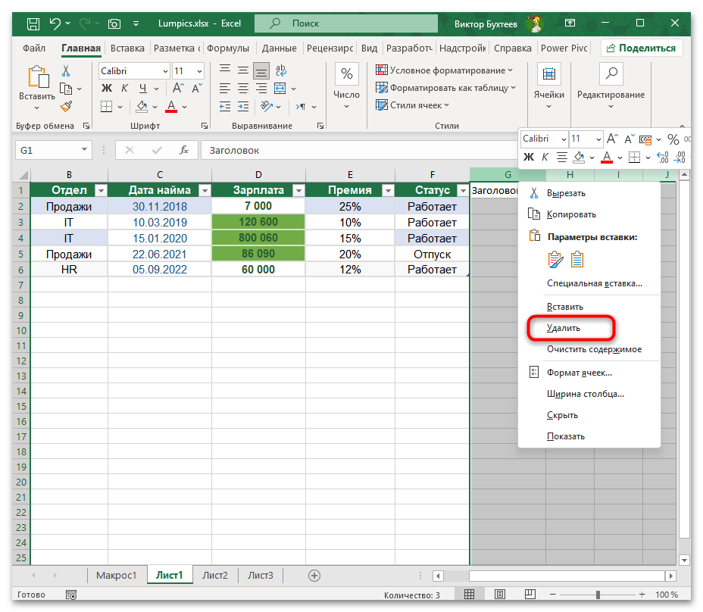Click the Percent style number format button

coord(346,74)
